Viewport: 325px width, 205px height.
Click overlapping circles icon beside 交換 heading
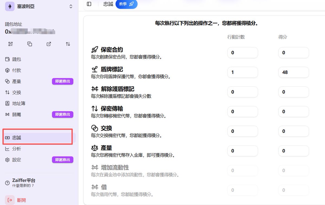(x=95, y=128)
